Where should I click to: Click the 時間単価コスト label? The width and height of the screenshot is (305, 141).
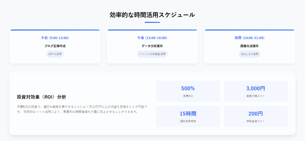point(256,121)
